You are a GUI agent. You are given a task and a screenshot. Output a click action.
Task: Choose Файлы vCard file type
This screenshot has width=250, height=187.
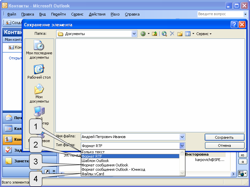(x=130, y=174)
